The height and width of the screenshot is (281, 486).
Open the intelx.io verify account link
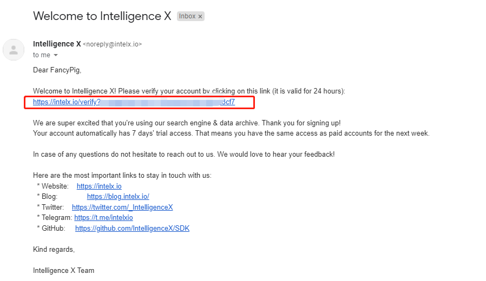(134, 102)
